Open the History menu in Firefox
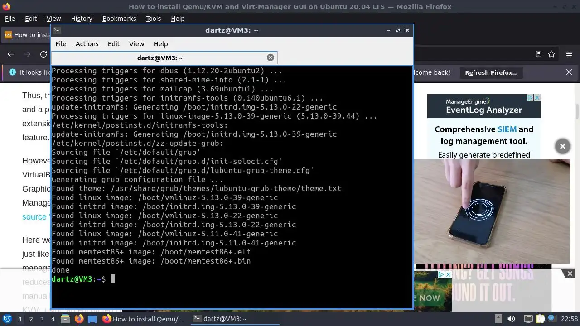This screenshot has width=580, height=326. click(82, 19)
